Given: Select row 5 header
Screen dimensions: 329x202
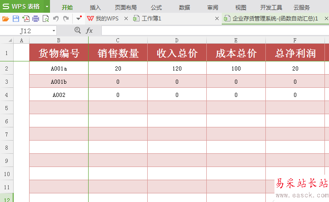Looking at the screenshot, I should 6,108.
